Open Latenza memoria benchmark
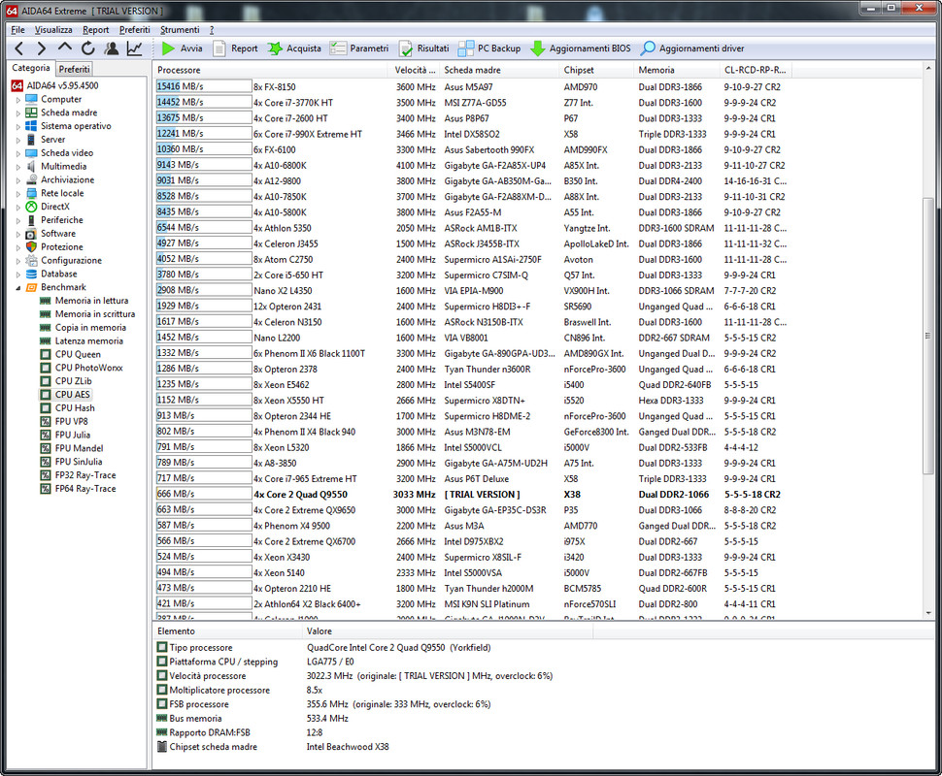 coord(89,340)
